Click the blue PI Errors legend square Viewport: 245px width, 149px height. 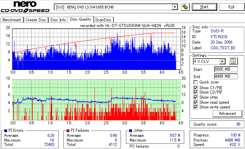6,131
